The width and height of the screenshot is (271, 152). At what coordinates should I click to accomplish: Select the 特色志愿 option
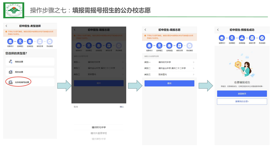pos(30,62)
